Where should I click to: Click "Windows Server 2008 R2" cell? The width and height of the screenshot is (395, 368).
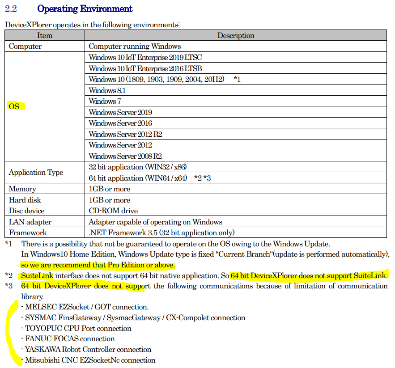[x=236, y=156]
